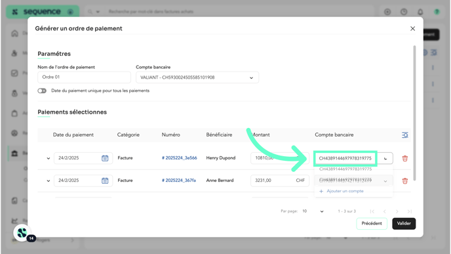
Task: Open the Par page rows dropdown
Action: (313, 211)
